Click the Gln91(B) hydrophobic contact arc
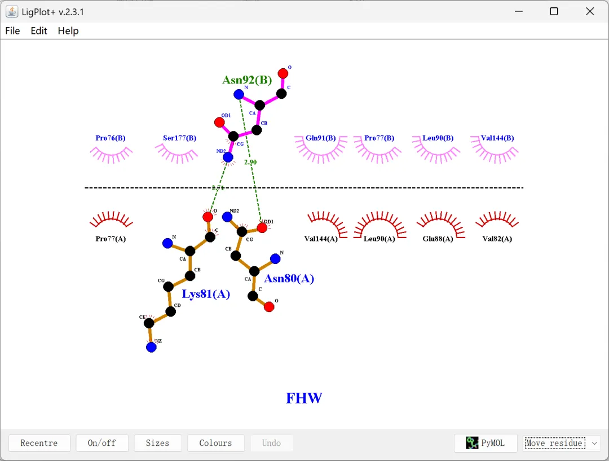The height and width of the screenshot is (461, 609). tap(321, 150)
